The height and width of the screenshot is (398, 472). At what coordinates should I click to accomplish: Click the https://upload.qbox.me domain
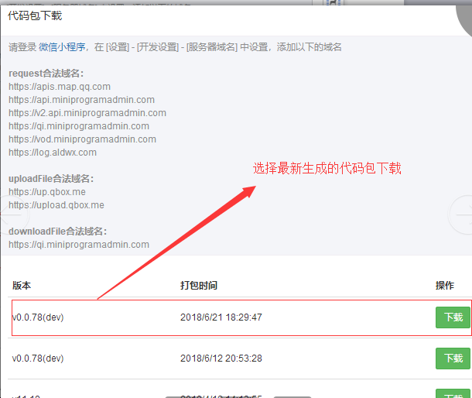pos(56,205)
